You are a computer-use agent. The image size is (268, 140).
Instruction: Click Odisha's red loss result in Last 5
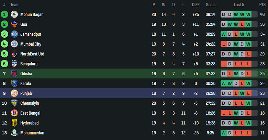230,73
